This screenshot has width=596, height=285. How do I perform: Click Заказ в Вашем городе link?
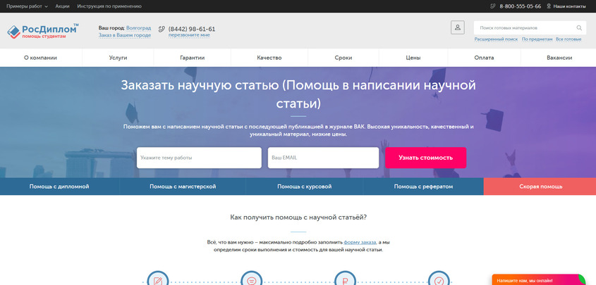click(x=125, y=35)
